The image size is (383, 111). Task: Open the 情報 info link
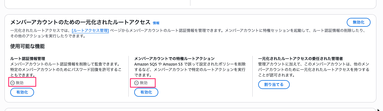(x=156, y=23)
